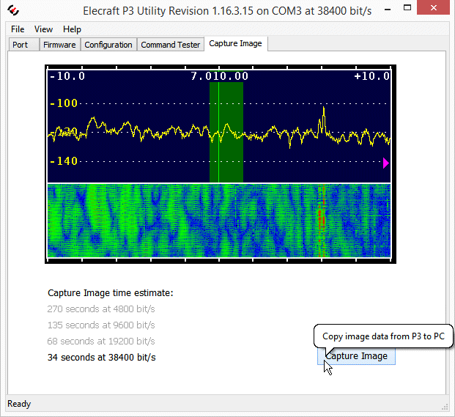Click the window resize grip in status bar
Viewport: 455px width, 417px height.
(x=445, y=407)
